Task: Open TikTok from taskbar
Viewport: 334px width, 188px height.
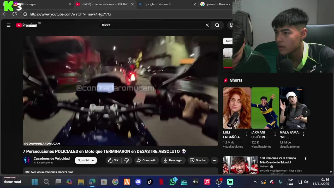Action: [x=150, y=182]
